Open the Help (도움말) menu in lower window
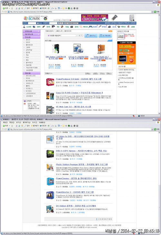 42,122
